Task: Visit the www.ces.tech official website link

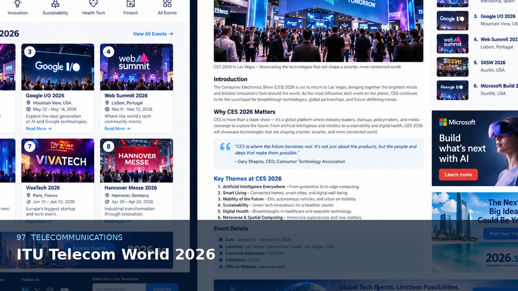Action: [x=272, y=267]
